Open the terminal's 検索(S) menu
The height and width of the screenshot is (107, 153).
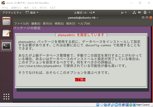pyautogui.click(x=59, y=24)
